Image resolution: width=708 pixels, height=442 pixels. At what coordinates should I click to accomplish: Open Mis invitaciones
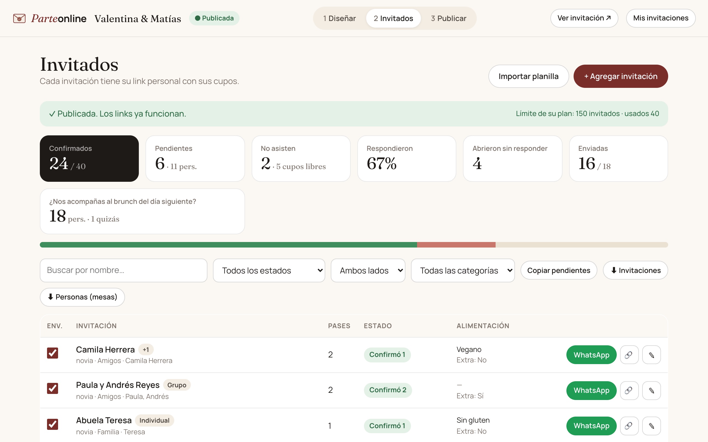(x=661, y=18)
